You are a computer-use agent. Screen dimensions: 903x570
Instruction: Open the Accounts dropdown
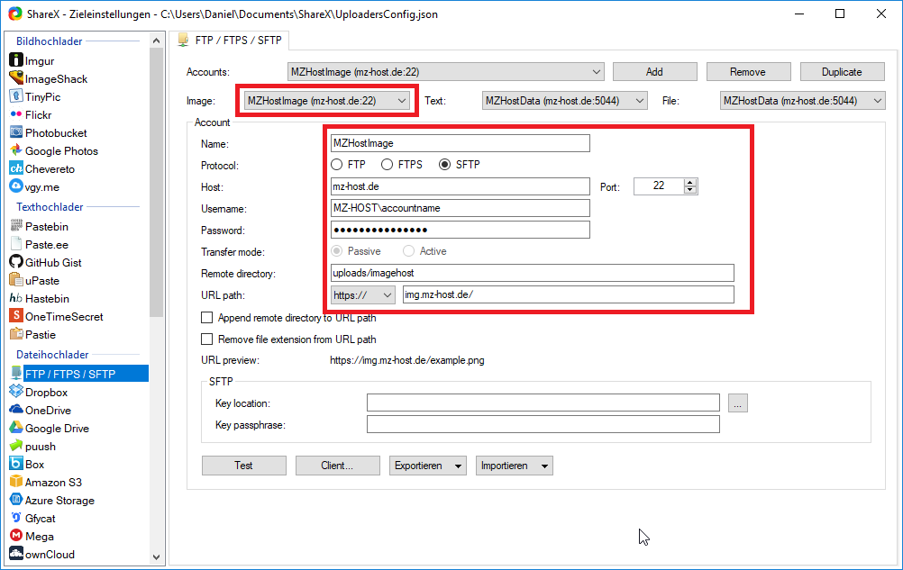pos(446,72)
